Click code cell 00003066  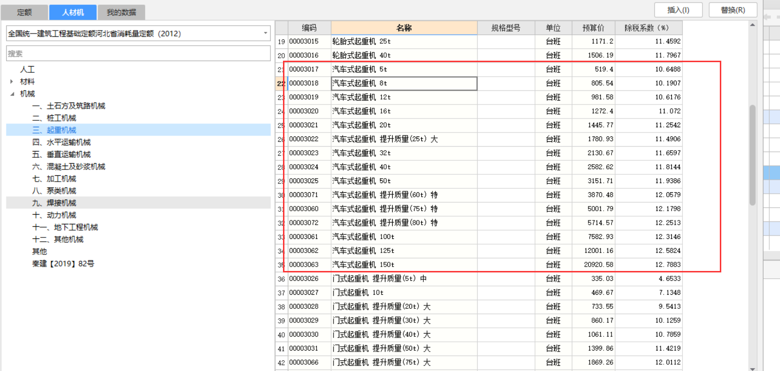(309, 363)
